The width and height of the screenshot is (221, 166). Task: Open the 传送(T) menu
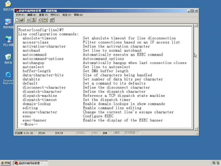click(67, 15)
